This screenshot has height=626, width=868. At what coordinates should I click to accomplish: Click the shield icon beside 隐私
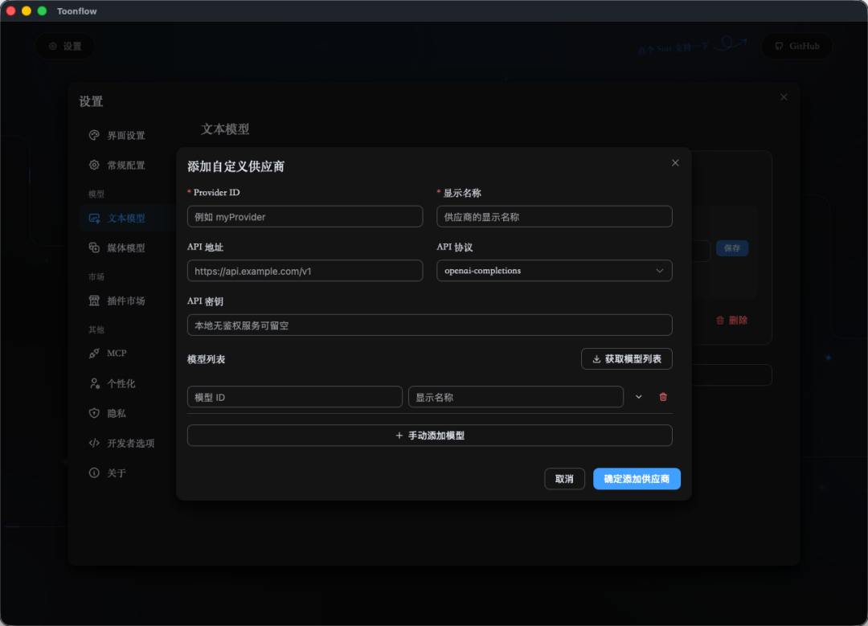(x=94, y=413)
